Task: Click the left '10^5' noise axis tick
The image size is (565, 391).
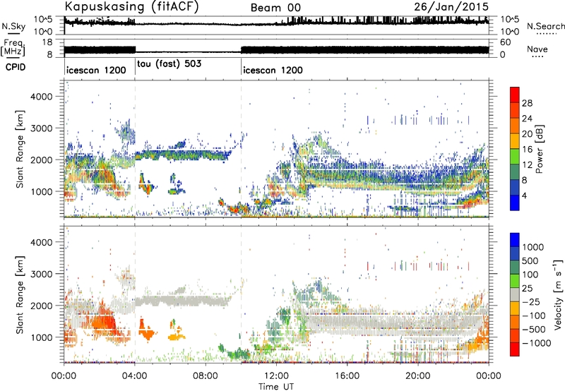Action: [43, 20]
